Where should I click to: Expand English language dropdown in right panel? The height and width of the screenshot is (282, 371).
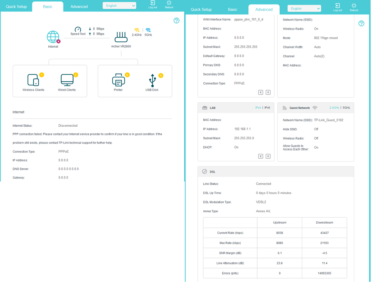pyautogui.click(x=304, y=9)
